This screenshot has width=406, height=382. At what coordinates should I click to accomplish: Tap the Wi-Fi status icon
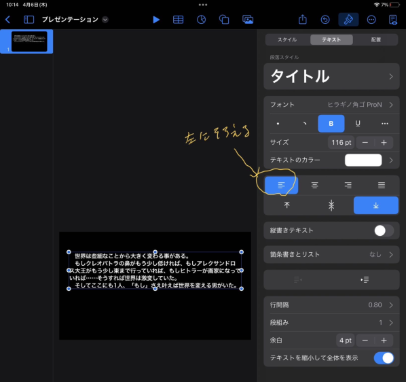pos(377,5)
